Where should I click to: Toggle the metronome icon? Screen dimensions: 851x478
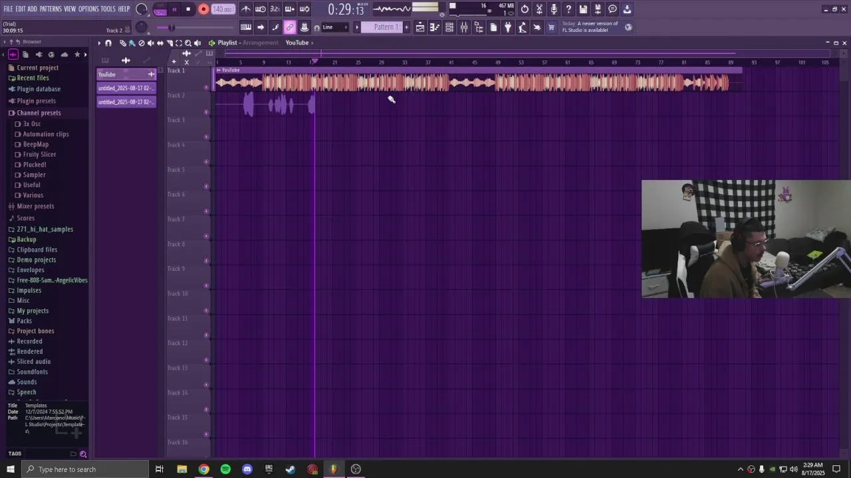(x=246, y=9)
